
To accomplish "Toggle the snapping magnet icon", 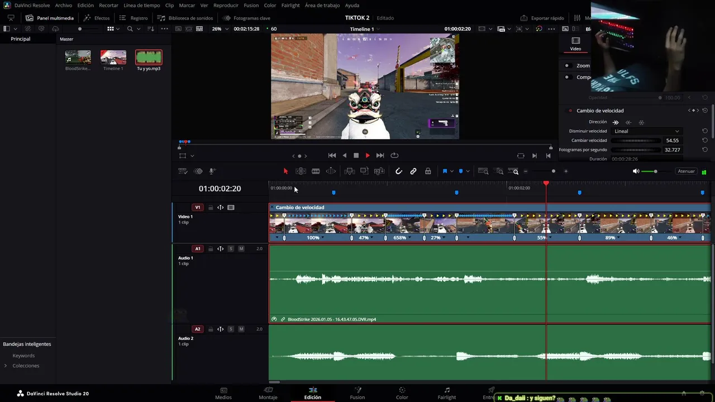I will pos(399,171).
